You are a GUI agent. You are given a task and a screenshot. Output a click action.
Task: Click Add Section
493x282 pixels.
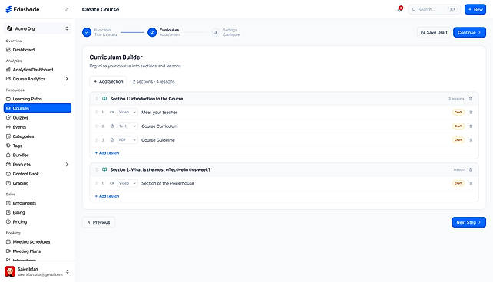pyautogui.click(x=108, y=81)
